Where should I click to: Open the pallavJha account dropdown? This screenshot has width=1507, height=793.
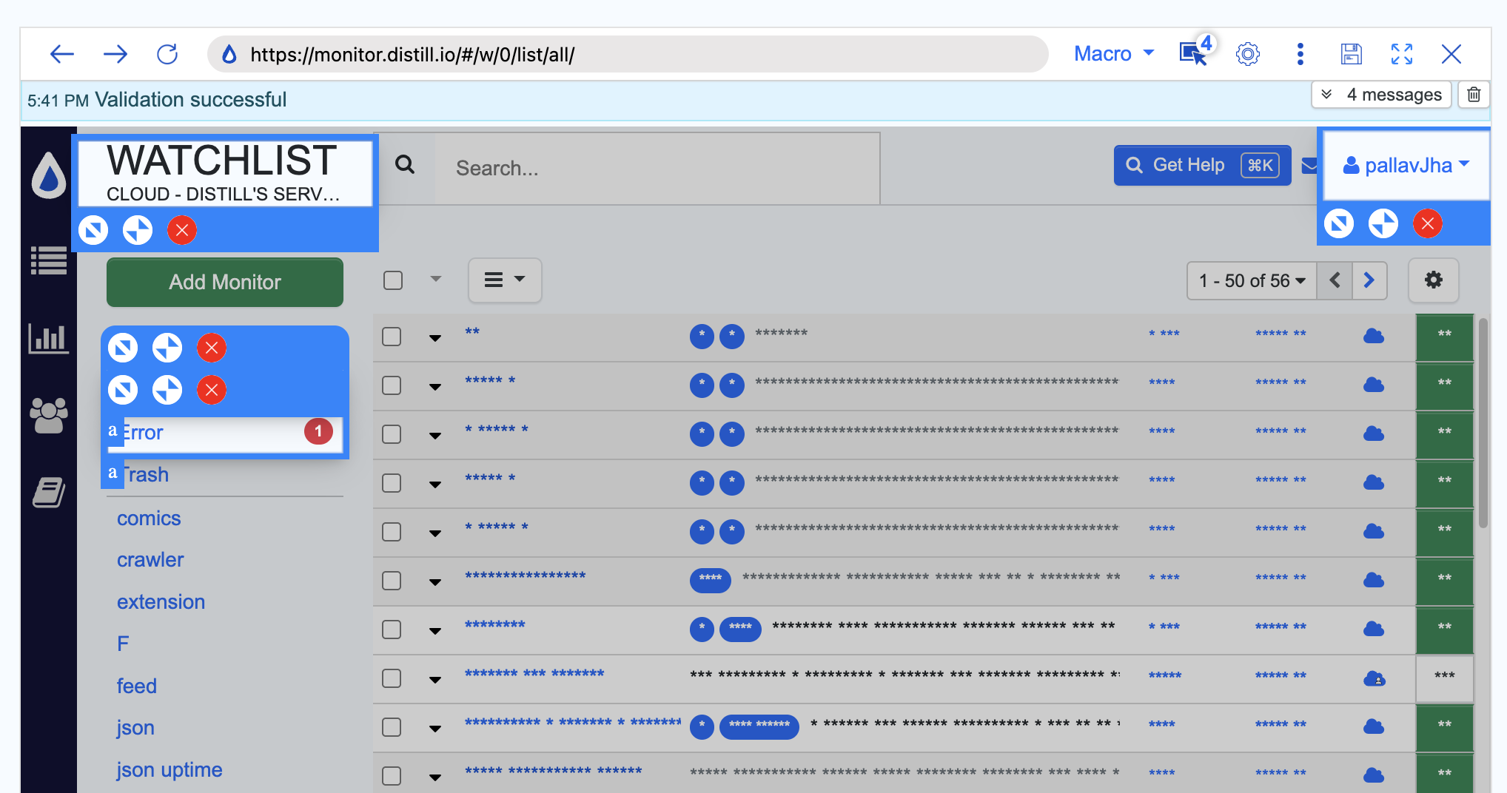[x=1404, y=164]
